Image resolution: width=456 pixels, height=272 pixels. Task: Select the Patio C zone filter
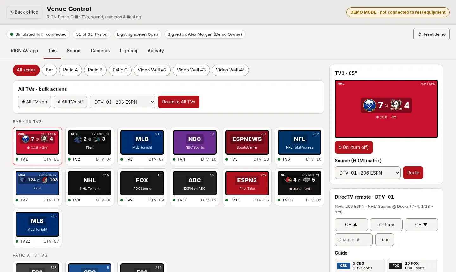pyautogui.click(x=120, y=70)
